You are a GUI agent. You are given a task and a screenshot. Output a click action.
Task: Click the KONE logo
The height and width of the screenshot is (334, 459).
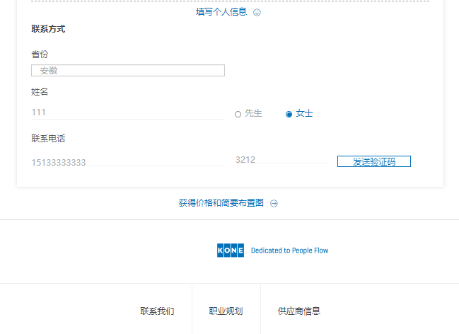click(231, 250)
